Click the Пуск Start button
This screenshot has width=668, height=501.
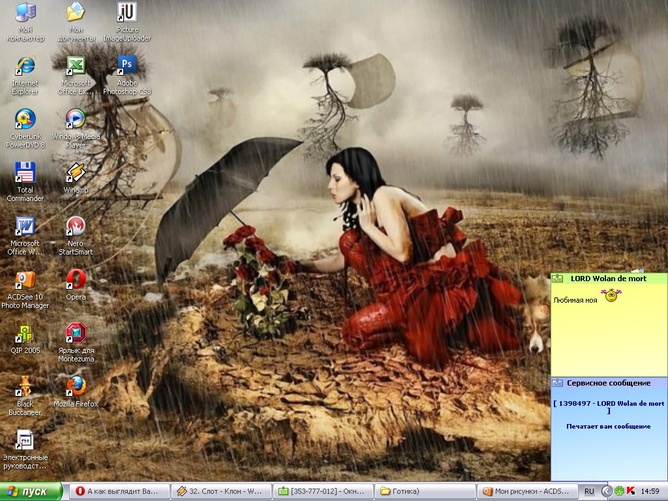(31, 491)
